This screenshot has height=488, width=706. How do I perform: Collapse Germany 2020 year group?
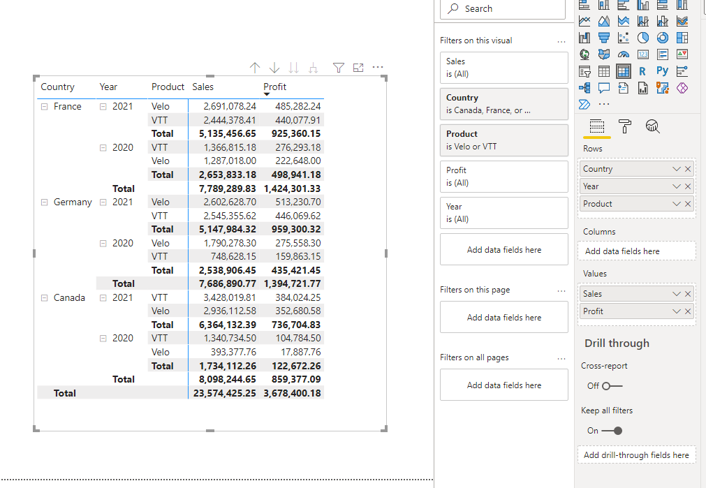[103, 244]
